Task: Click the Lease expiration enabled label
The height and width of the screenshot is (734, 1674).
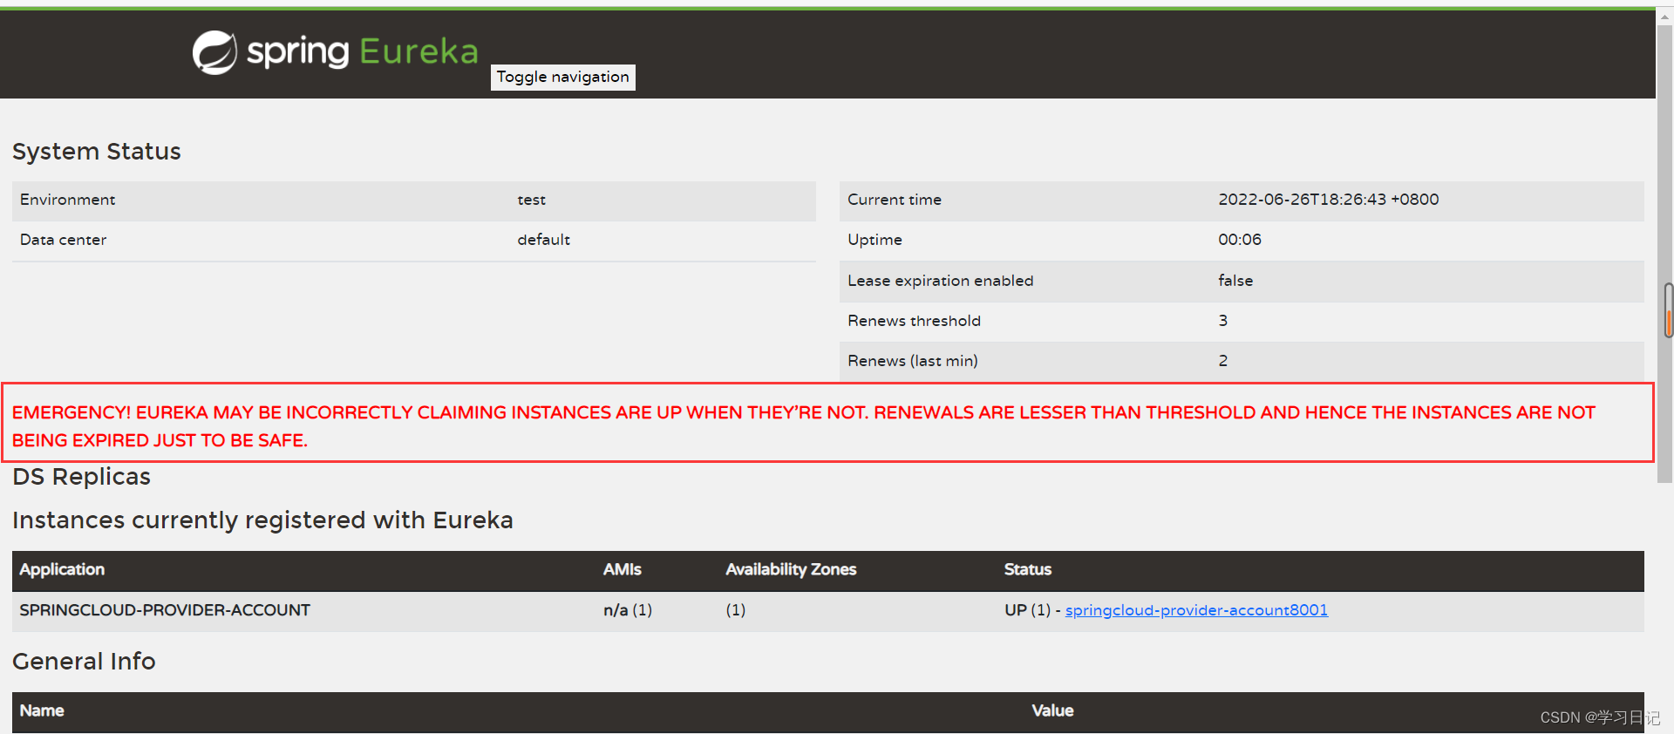Action: tap(940, 281)
